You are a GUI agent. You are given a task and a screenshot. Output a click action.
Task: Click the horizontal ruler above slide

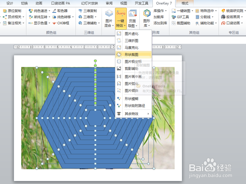click(97, 47)
